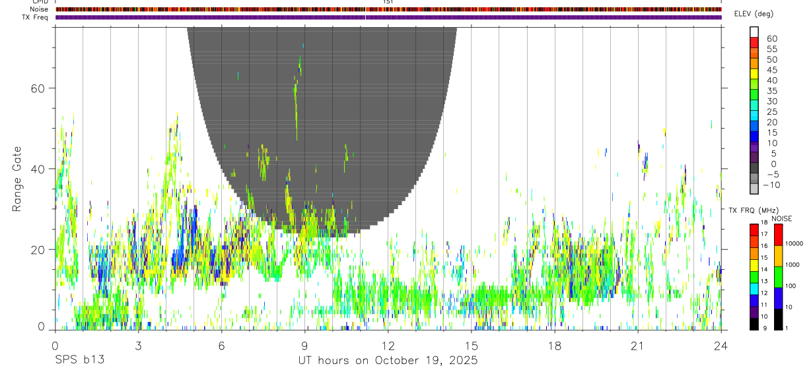Viewport: 811px width, 374px height.
Task: Click the yellow TX FRQ segment between 14 and 15
Action: click(754, 265)
